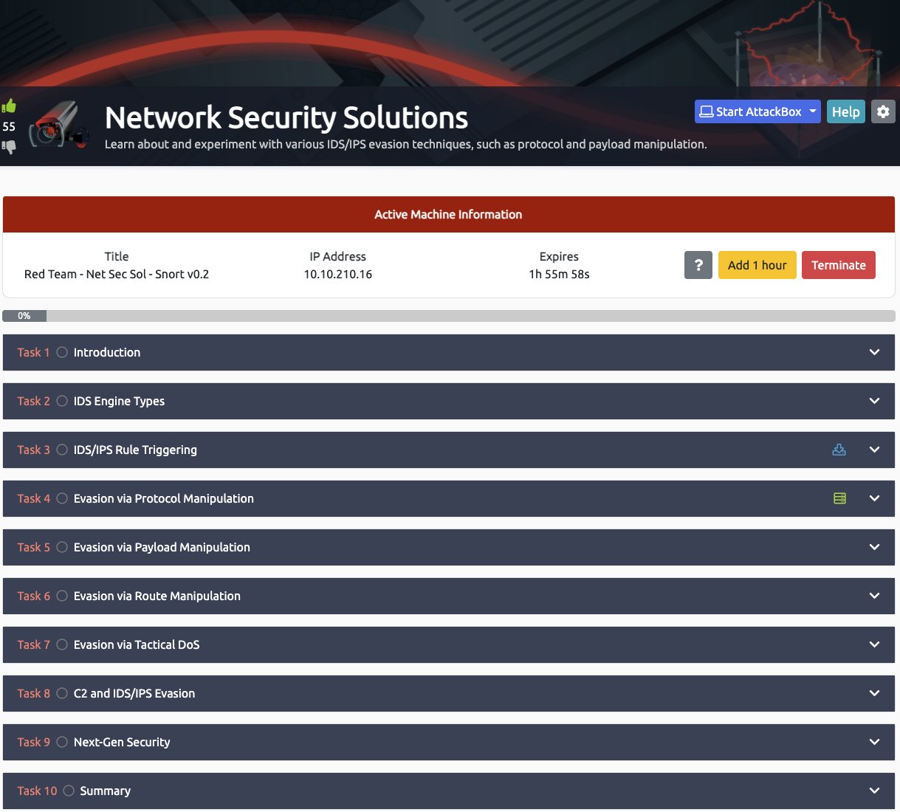Open the Help panel

click(x=846, y=111)
